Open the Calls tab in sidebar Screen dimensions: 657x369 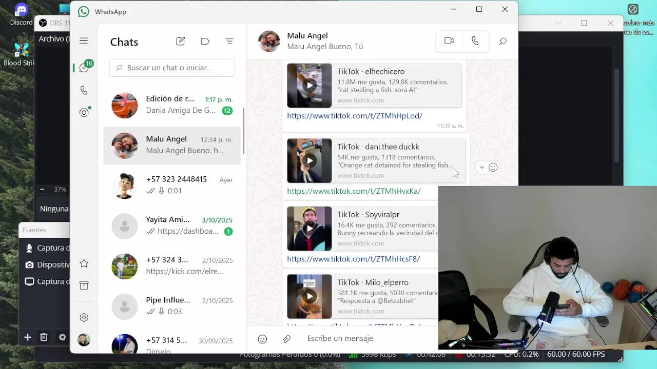pyautogui.click(x=84, y=90)
